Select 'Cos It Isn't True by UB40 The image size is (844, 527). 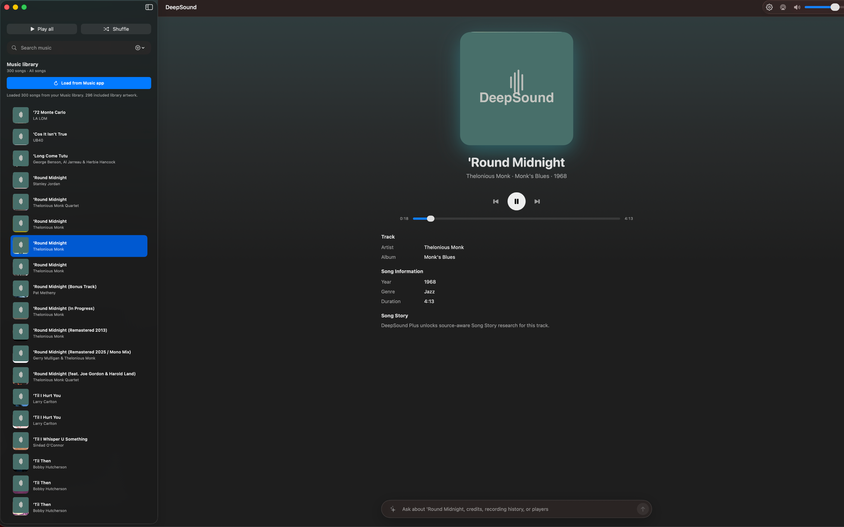click(79, 137)
